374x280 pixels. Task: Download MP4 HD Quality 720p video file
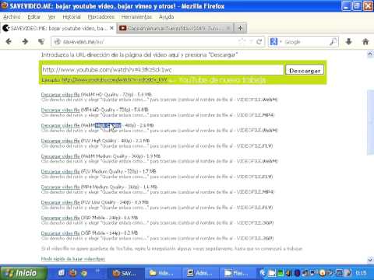tap(60, 110)
